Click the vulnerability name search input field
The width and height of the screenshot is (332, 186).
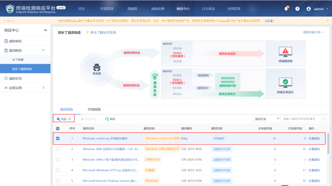point(301,119)
